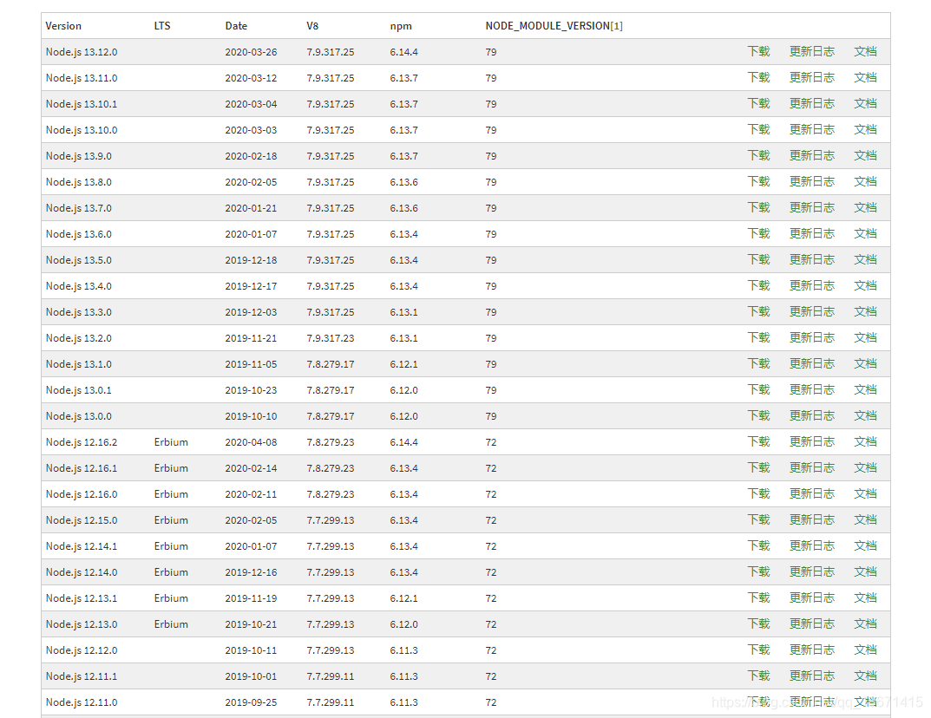Select the Node.js 13.12.0 version cell
Image resolution: width=931 pixels, height=718 pixels.
click(82, 52)
